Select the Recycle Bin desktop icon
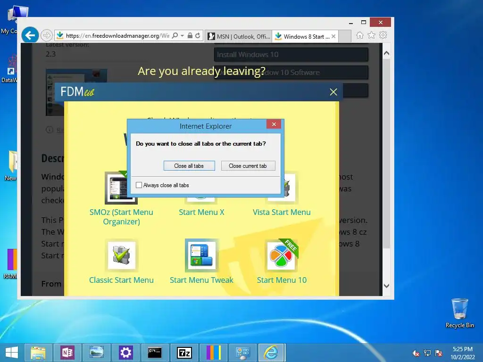Screen dimensions: 483x362 [x=459, y=313]
